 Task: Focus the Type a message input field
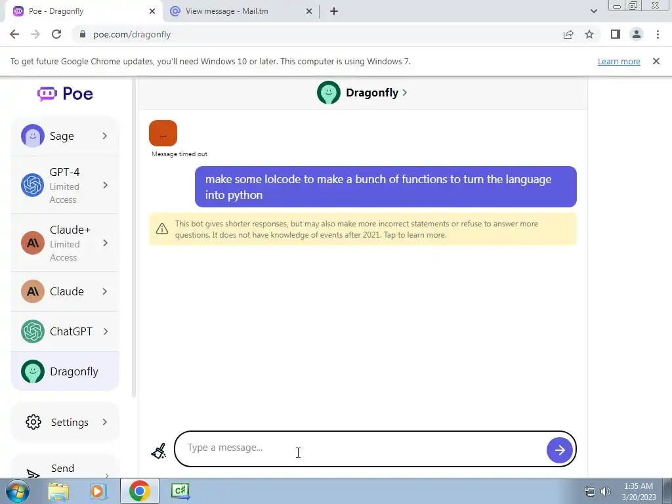pyautogui.click(x=360, y=448)
